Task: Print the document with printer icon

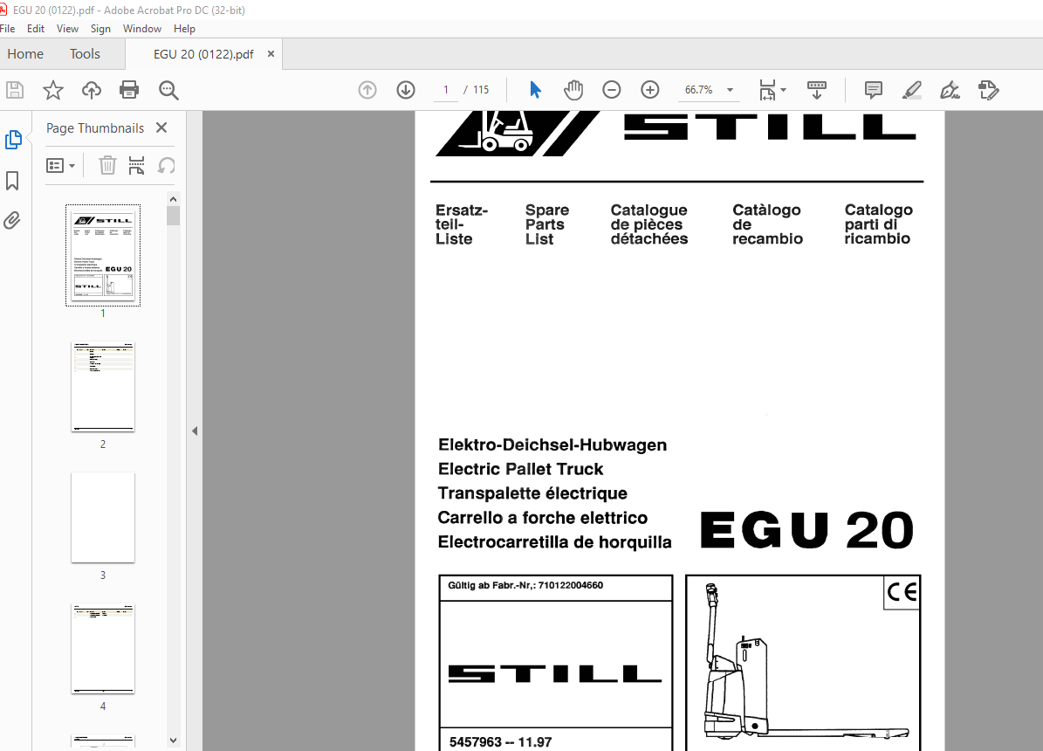Action: point(129,90)
